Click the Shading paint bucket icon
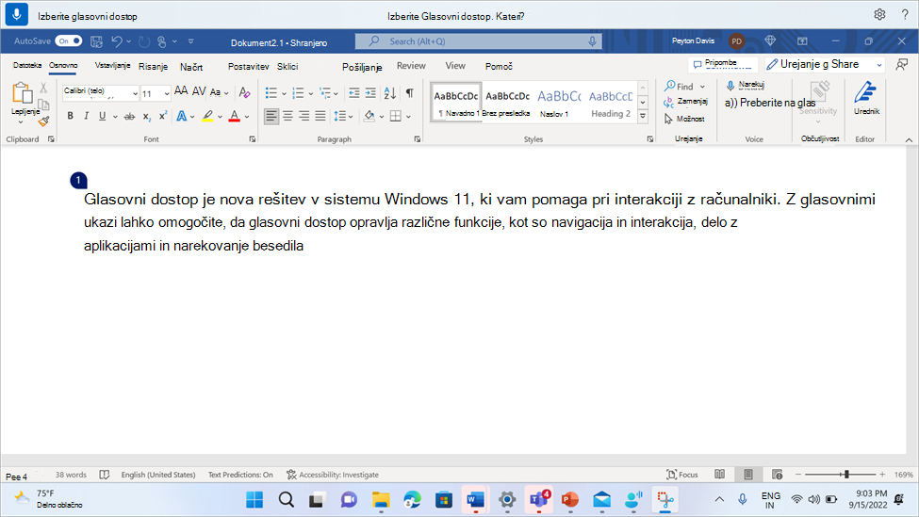Image resolution: width=919 pixels, height=517 pixels. [369, 116]
